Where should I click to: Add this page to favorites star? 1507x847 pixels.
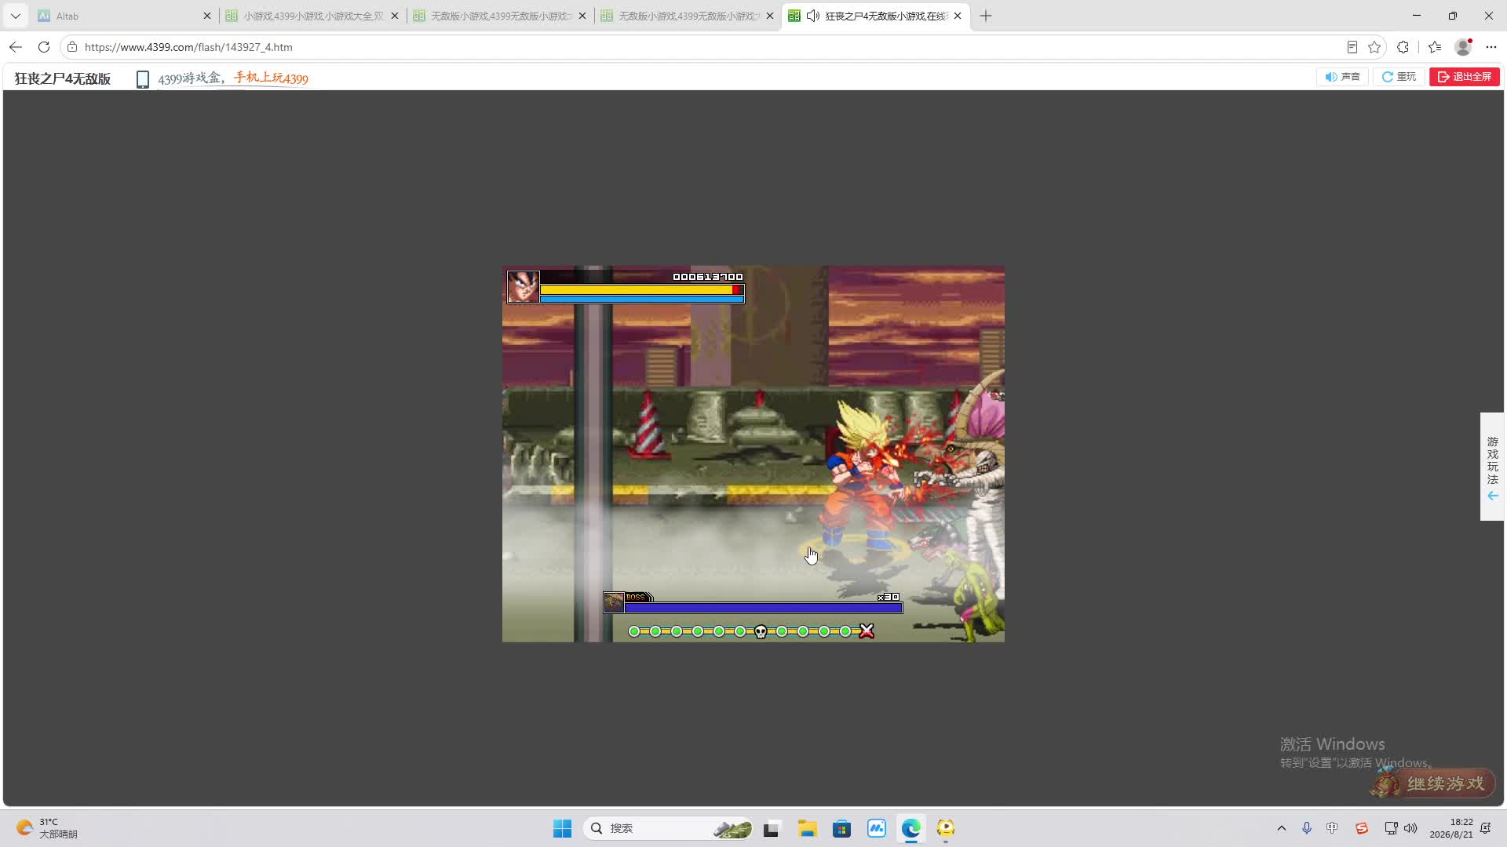[1374, 47]
